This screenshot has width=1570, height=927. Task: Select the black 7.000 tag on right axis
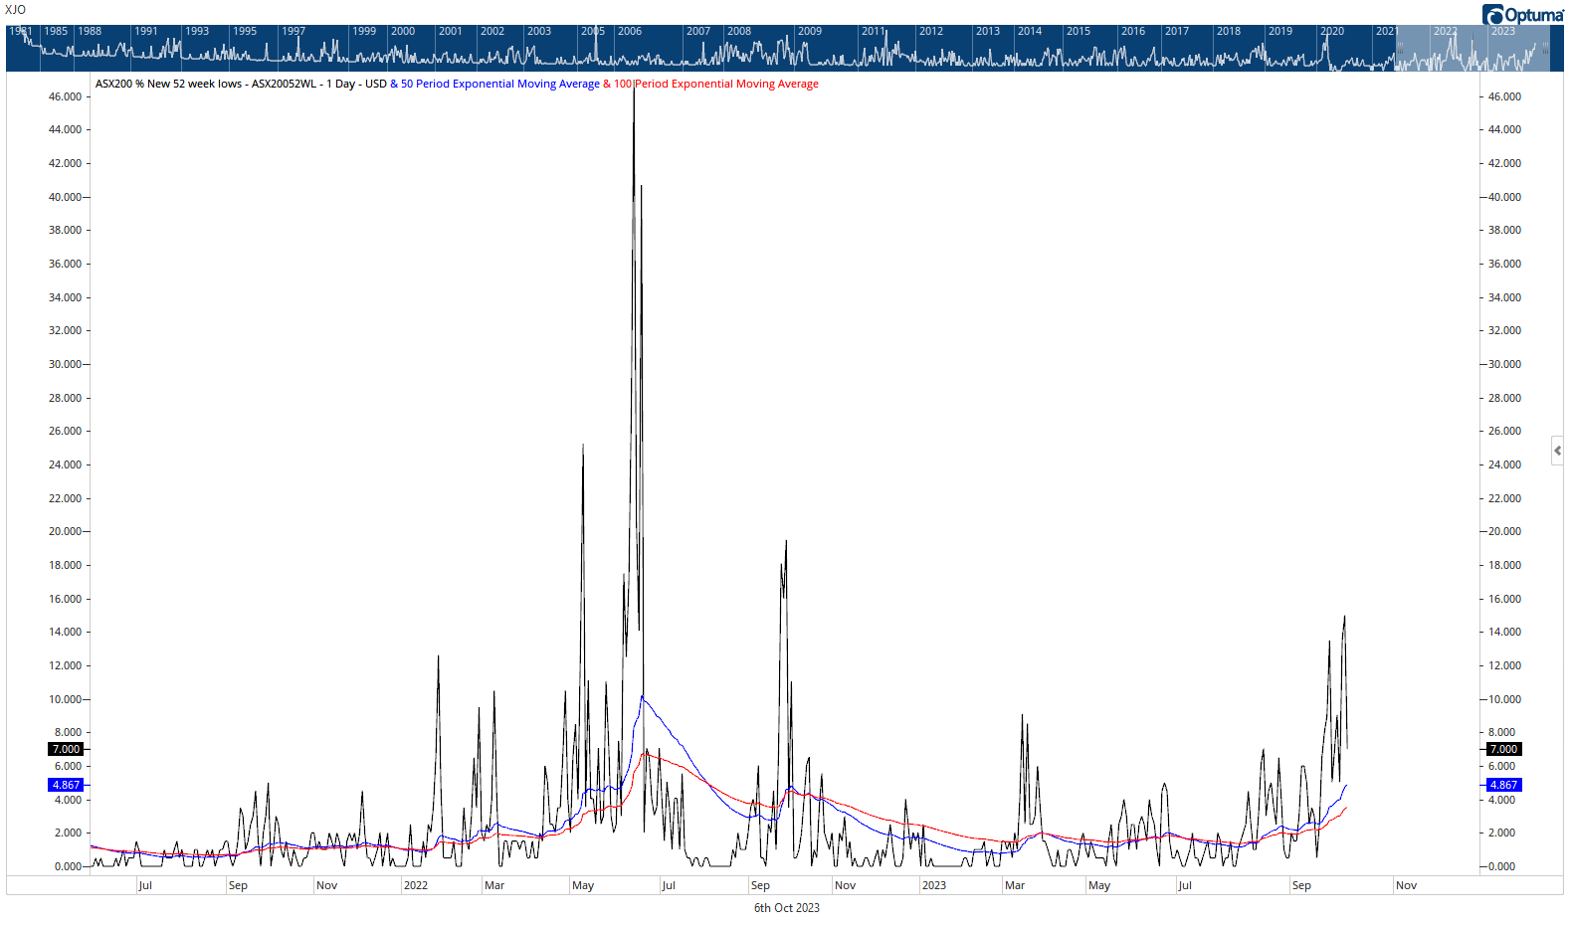click(x=1503, y=749)
